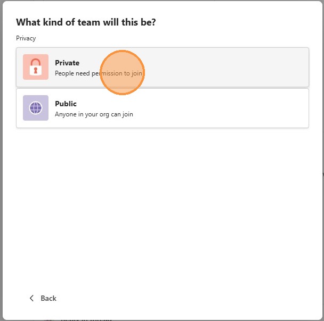Click the "What kind of team" heading
The image size is (324, 321).
click(86, 22)
